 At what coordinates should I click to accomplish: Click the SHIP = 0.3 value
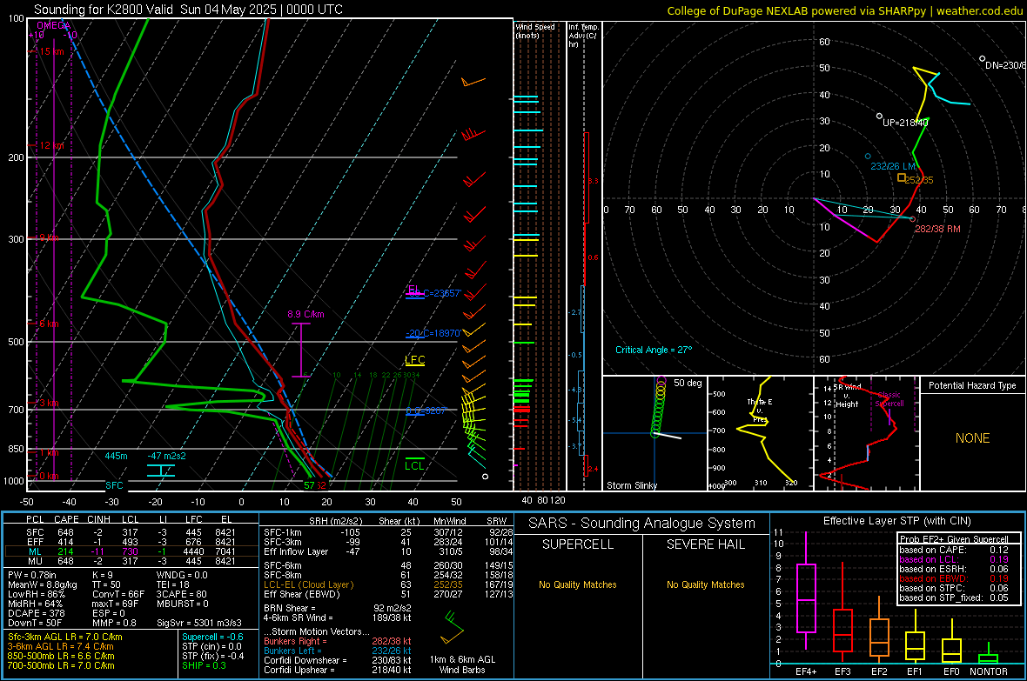(204, 665)
